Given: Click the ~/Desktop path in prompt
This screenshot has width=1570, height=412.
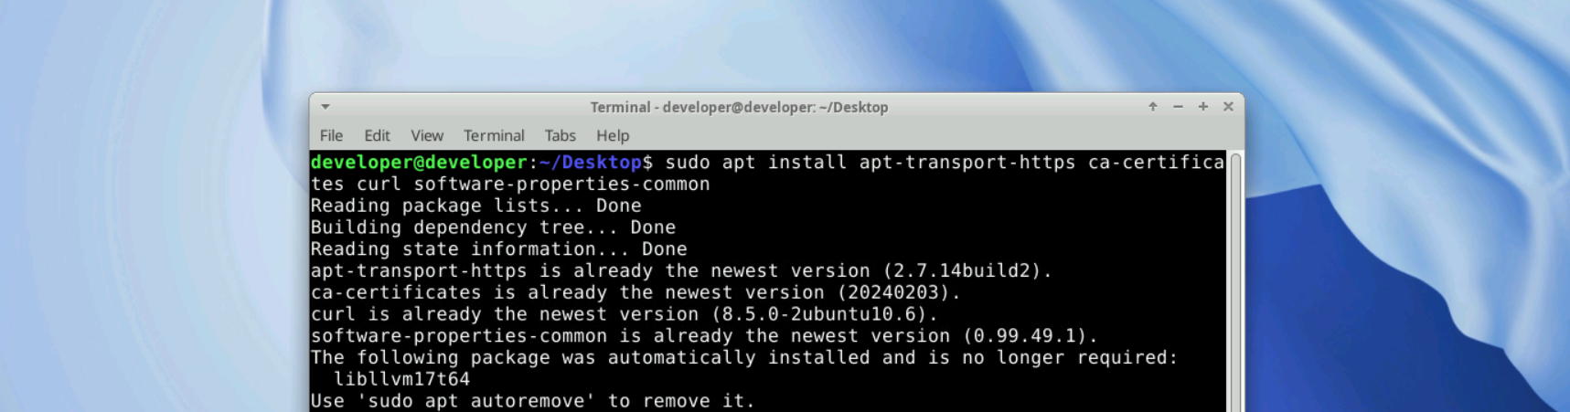Looking at the screenshot, I should point(590,163).
